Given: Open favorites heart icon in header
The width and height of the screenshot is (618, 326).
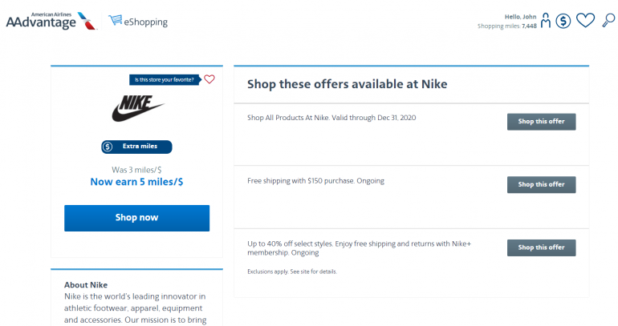Looking at the screenshot, I should (585, 21).
